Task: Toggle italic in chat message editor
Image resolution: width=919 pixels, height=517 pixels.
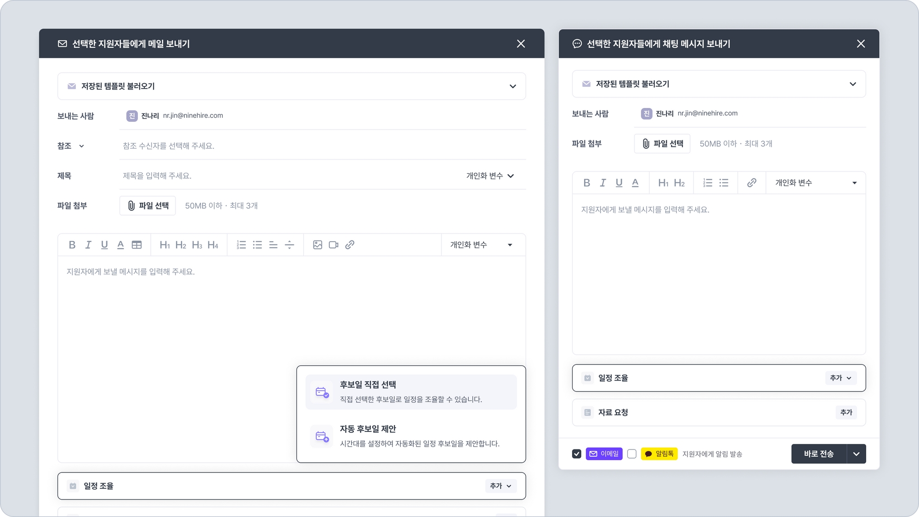Action: tap(603, 183)
